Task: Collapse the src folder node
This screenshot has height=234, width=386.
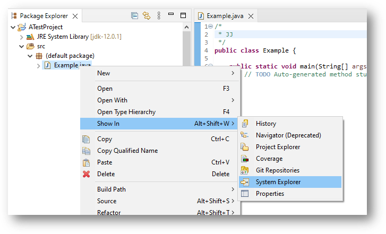Action: point(22,46)
